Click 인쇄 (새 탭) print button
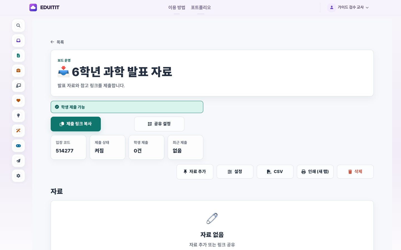The image size is (401, 250). pyautogui.click(x=315, y=172)
